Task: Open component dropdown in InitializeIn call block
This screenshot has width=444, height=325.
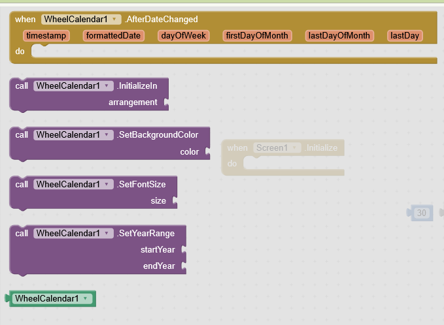Action: coord(106,85)
